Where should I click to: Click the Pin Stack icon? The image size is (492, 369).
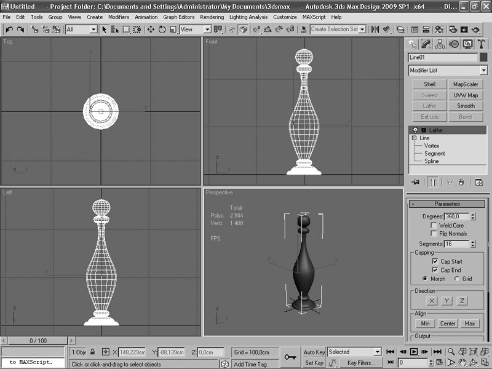click(x=416, y=182)
